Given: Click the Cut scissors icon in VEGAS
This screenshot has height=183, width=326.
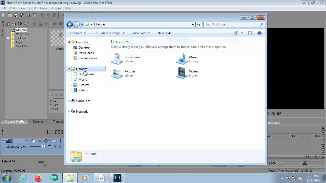Looking at the screenshot, I should coord(42,16).
